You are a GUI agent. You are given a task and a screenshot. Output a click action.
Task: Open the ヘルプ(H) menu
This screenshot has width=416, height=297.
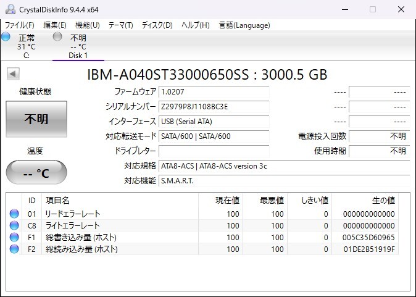196,25
